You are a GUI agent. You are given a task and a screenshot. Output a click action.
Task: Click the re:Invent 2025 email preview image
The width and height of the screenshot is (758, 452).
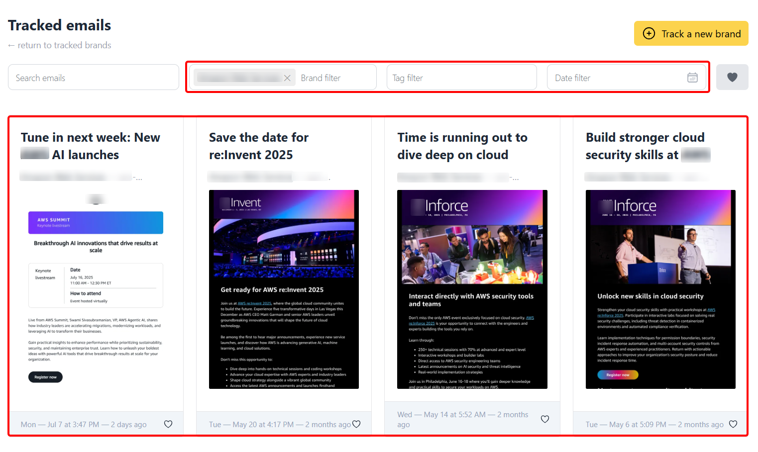pos(284,289)
